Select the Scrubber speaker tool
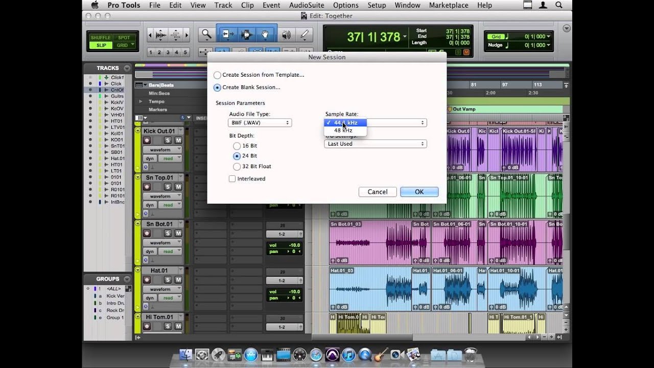The image size is (654, 368). pyautogui.click(x=287, y=35)
